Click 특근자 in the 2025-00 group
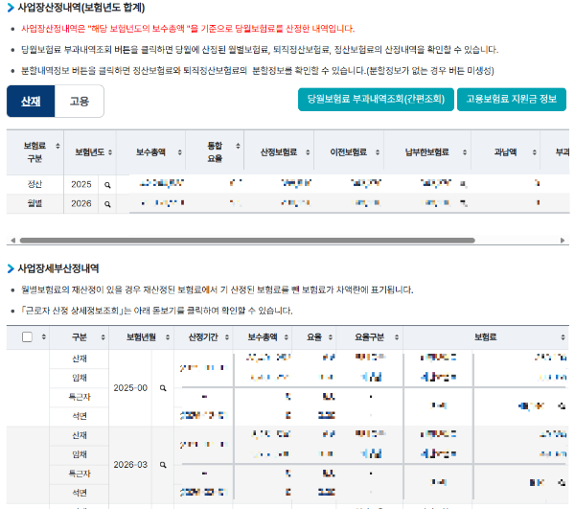Screen dimensions: 575x509 [80, 397]
